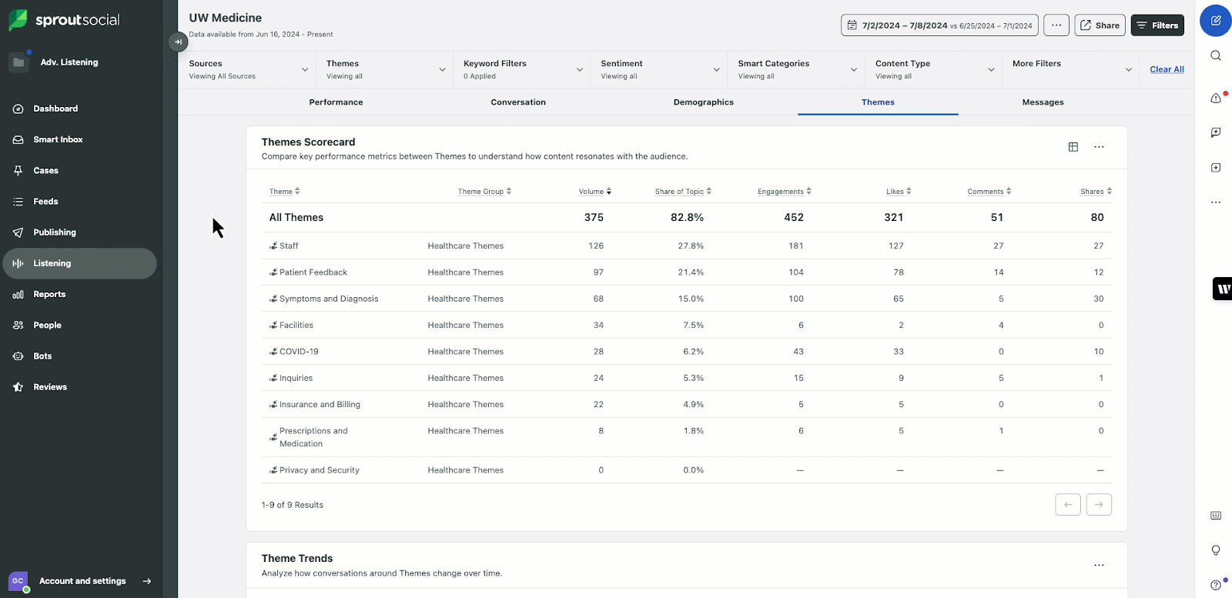The image size is (1232, 598).
Task: Sort by the Comments column
Action: pos(989,191)
